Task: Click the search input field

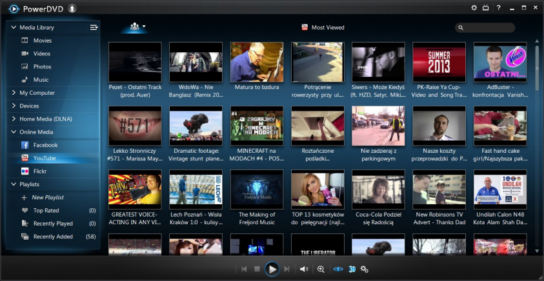Action: 485,28
